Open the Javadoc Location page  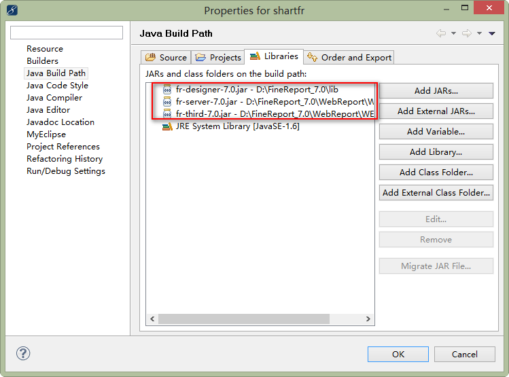coord(60,122)
